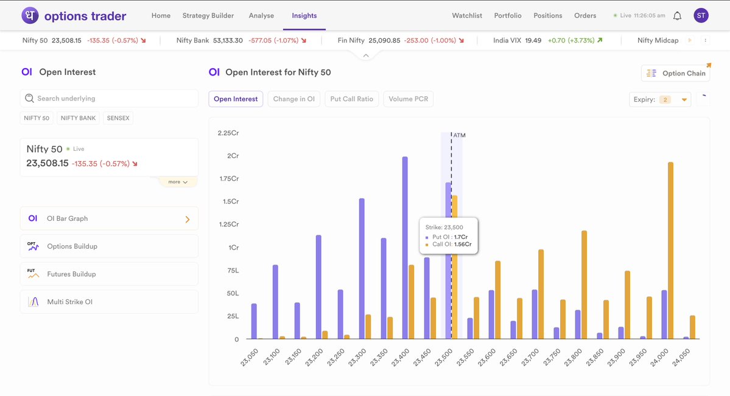Click the Options Buildup chart icon
Image resolution: width=730 pixels, height=396 pixels.
click(33, 246)
